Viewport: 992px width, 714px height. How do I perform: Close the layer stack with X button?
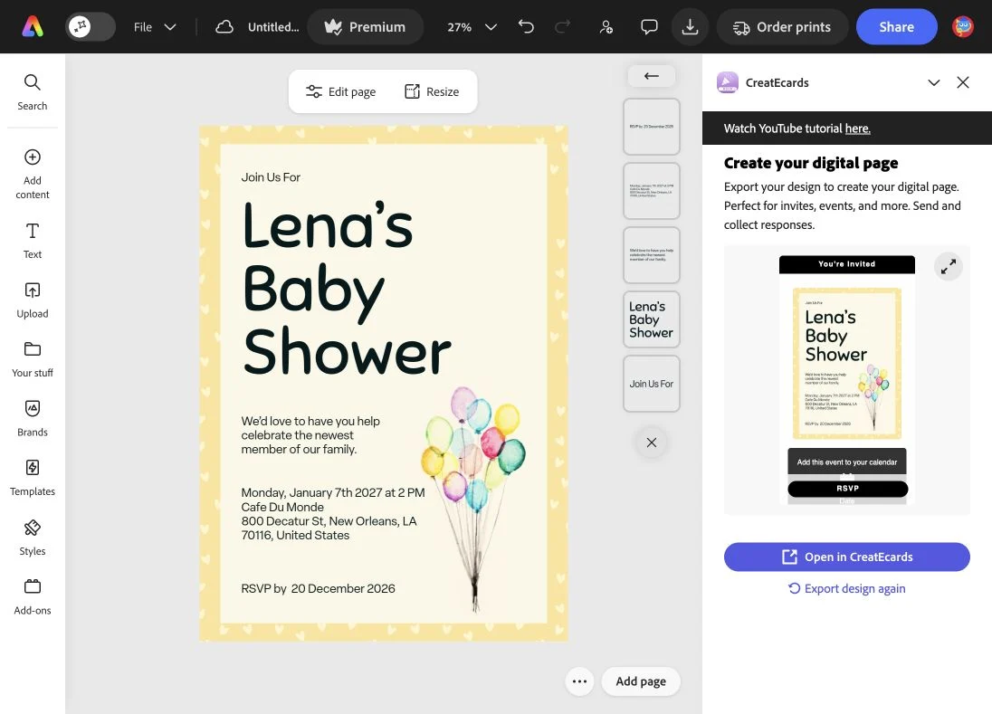[x=651, y=443]
